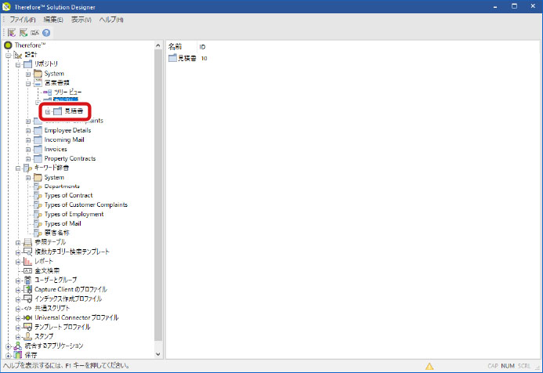Select the 全文検索 icon in tree
This screenshot has width=543, height=373.
point(27,270)
